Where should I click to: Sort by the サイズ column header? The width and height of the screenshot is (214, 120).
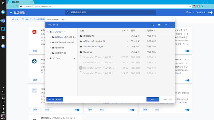click(125, 31)
